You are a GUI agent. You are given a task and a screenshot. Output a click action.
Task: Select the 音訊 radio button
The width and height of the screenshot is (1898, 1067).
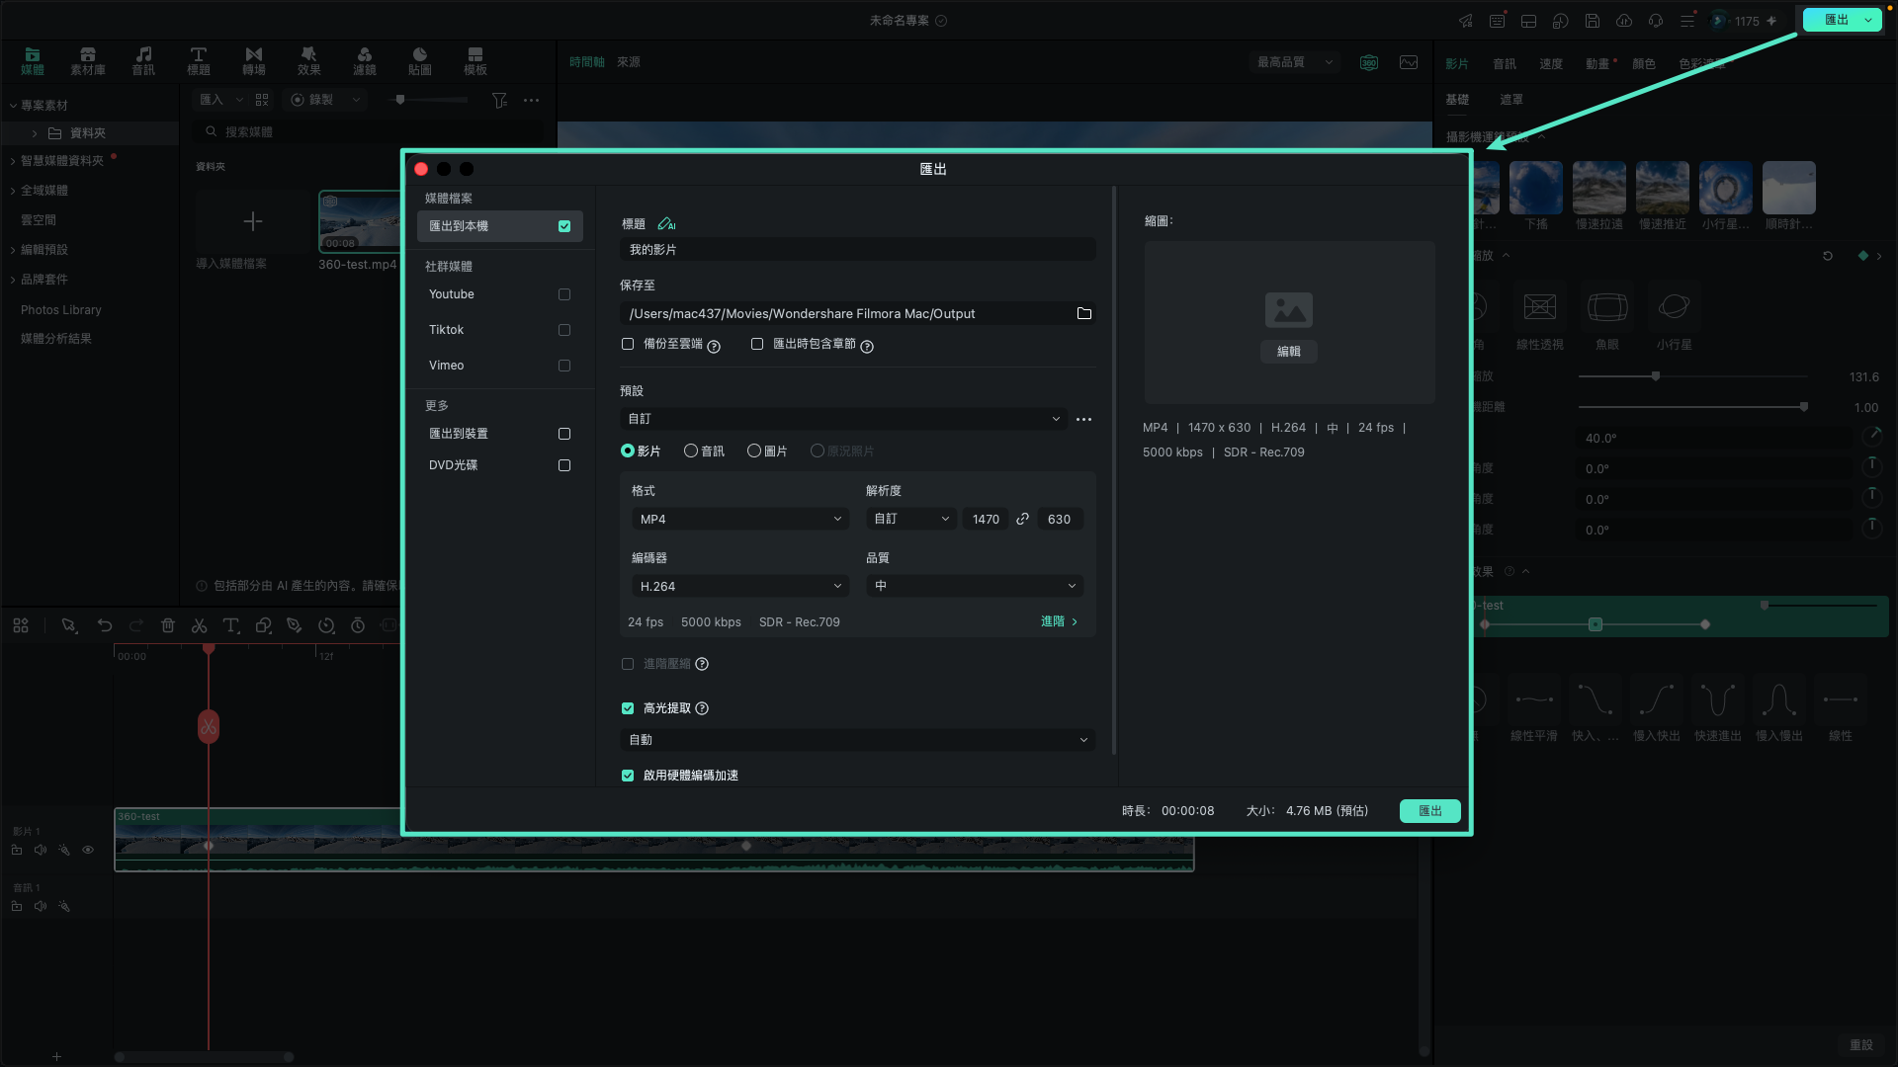point(691,451)
